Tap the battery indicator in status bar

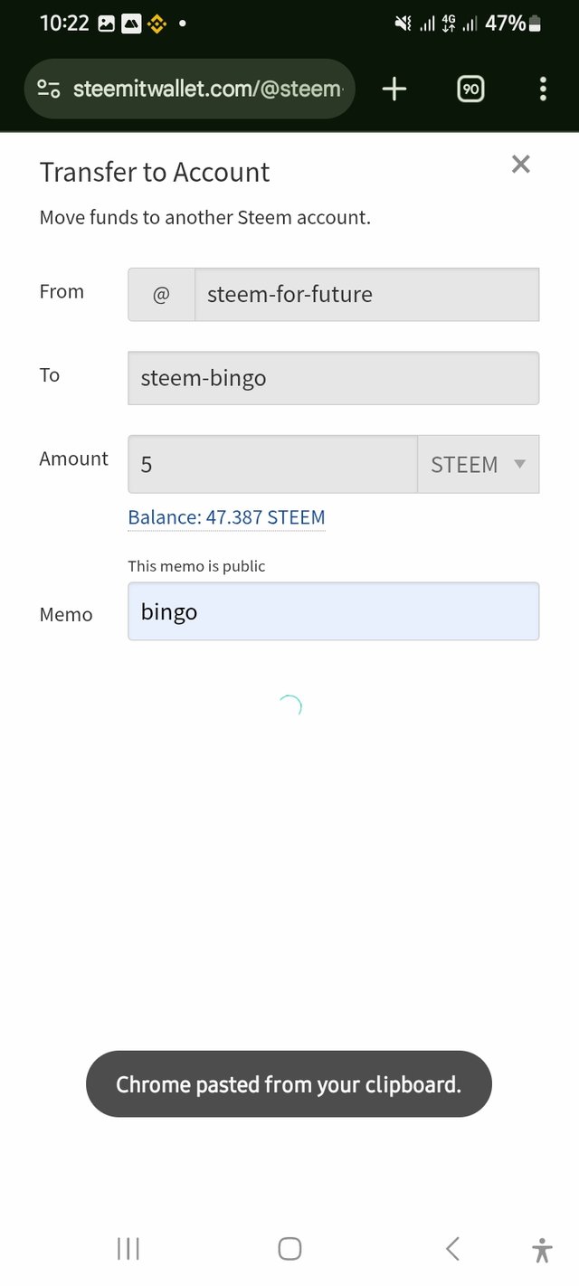[535, 24]
